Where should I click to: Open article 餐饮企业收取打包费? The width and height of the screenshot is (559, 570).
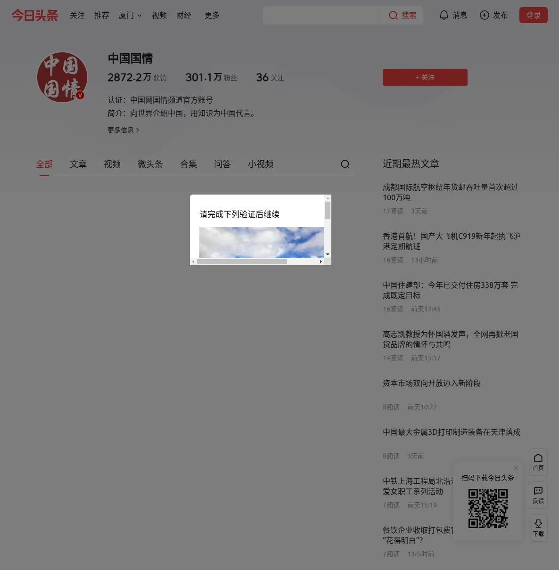click(x=418, y=535)
